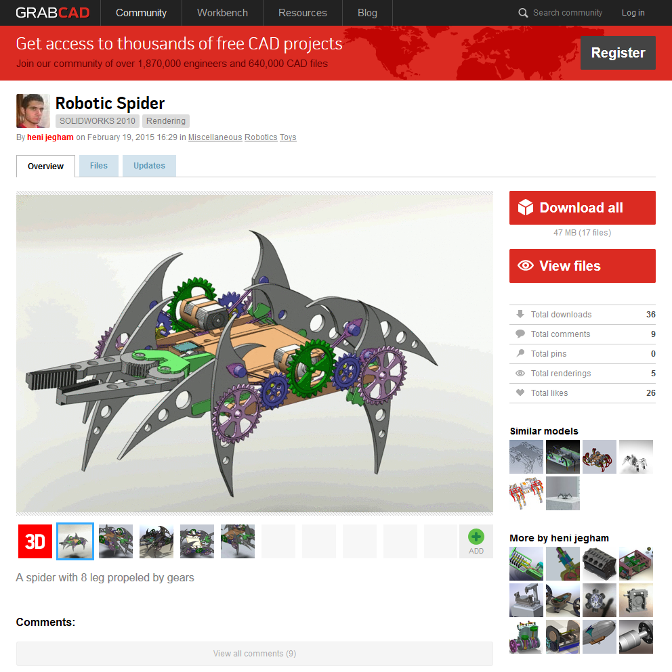Click the Total pins pin icon

(520, 353)
